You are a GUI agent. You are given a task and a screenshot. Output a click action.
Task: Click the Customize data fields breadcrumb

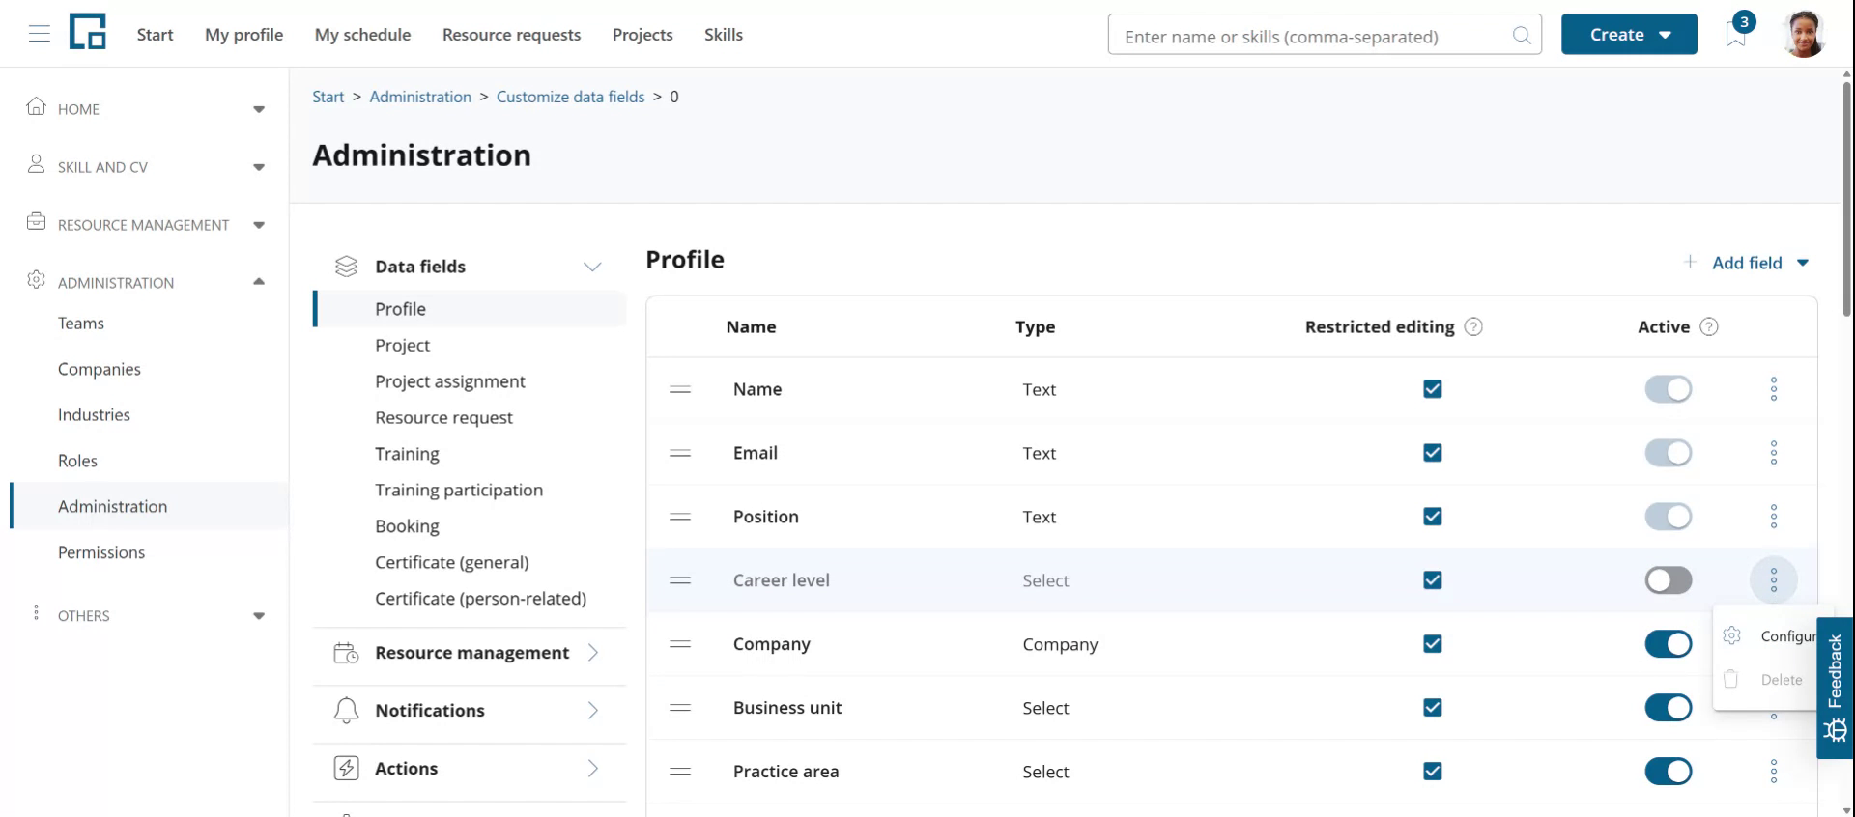click(570, 97)
